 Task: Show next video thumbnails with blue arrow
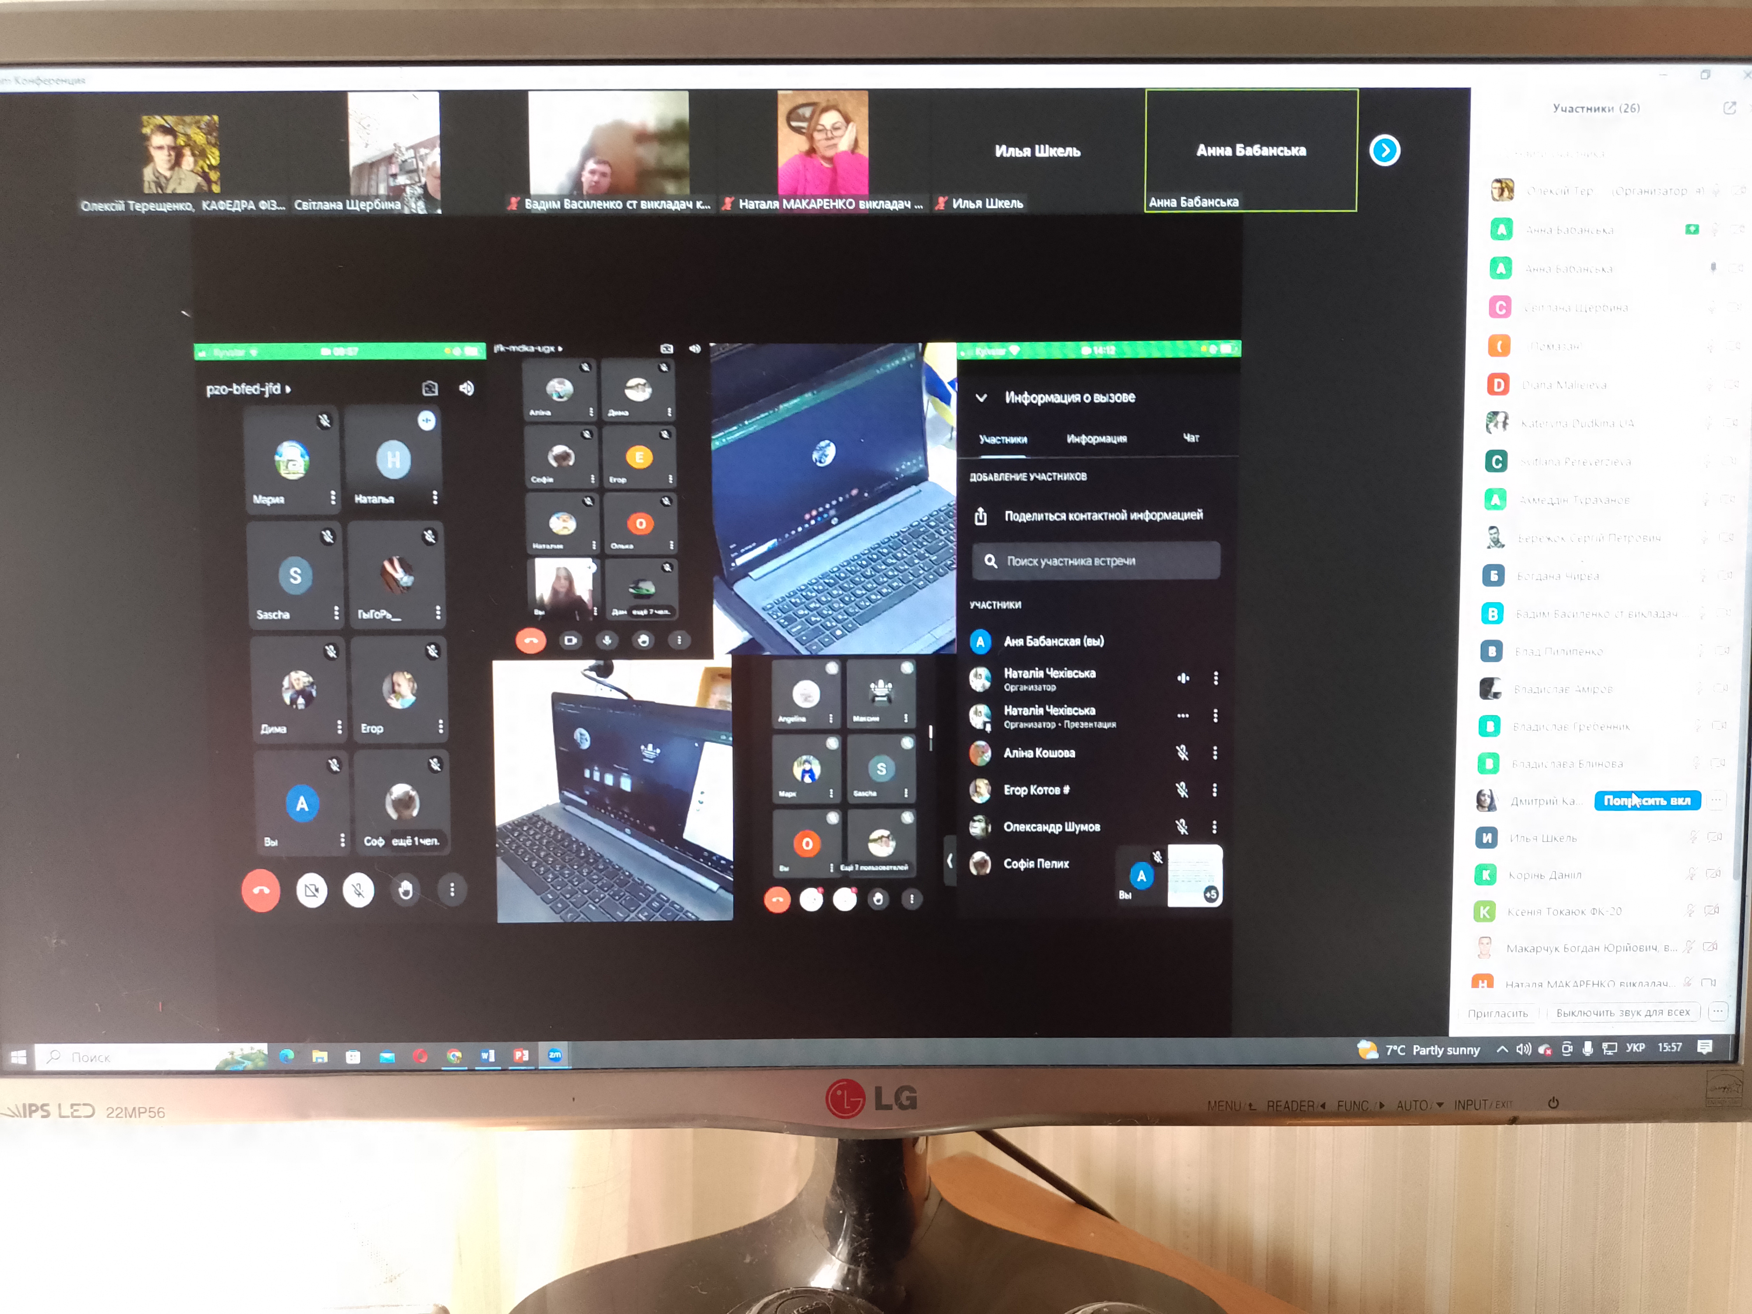point(1385,151)
